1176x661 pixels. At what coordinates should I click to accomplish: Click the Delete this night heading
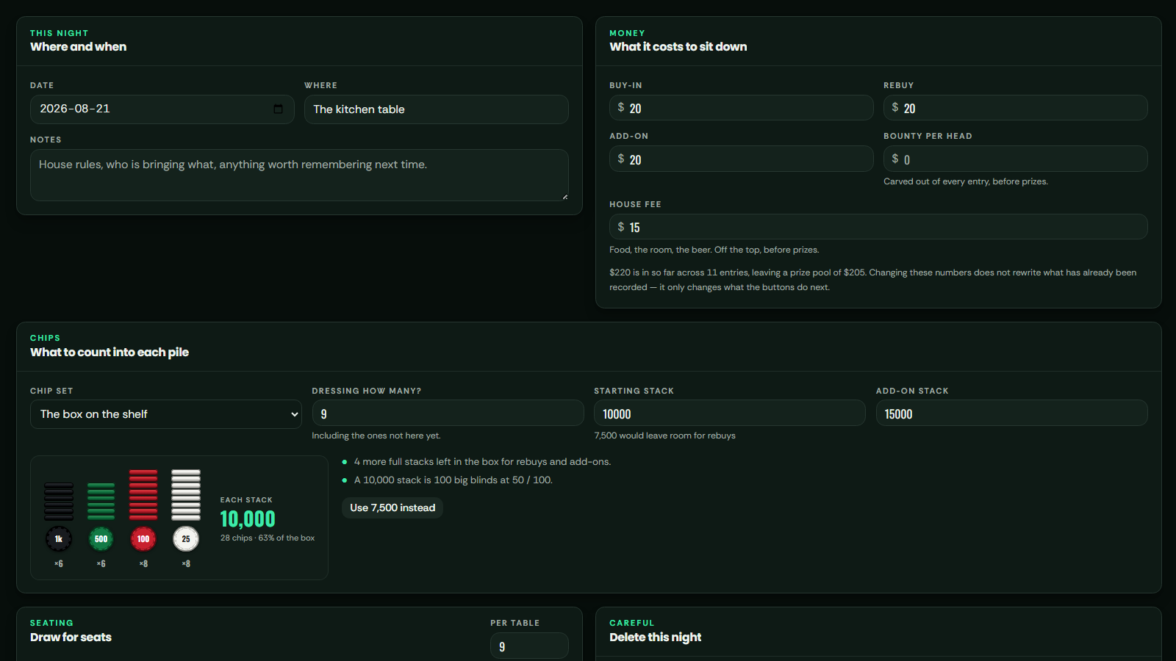click(655, 637)
